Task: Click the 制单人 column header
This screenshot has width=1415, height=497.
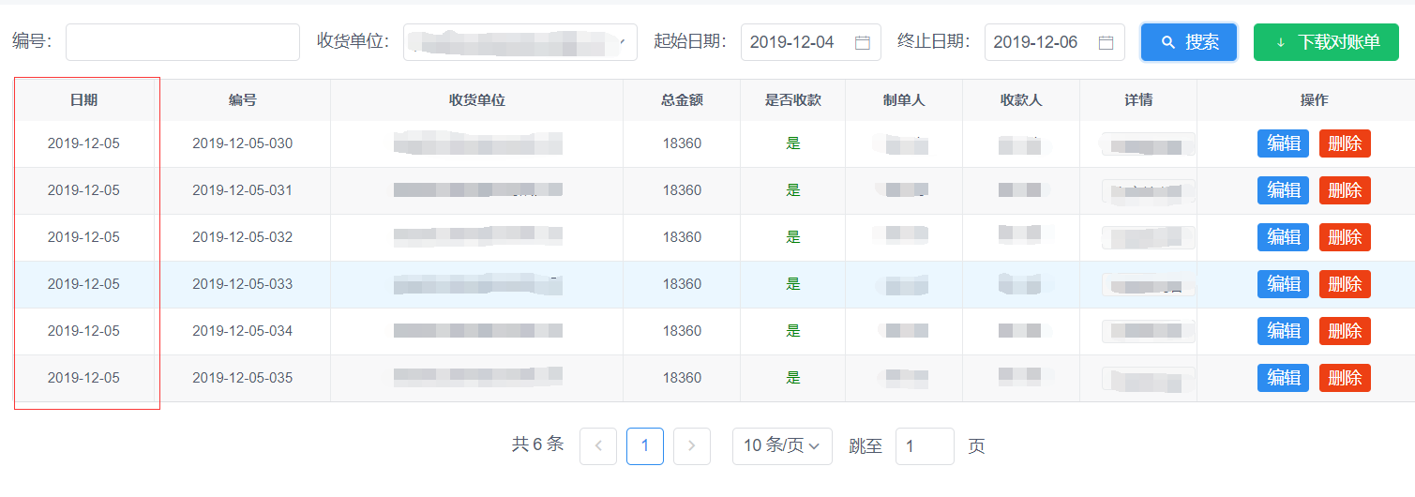Action: (904, 100)
